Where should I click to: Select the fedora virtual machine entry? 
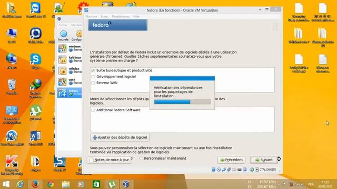pos(70,93)
